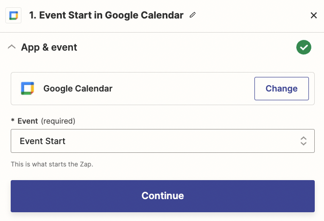Click the red asterisk before the Event label
324x221 pixels.
click(x=13, y=121)
